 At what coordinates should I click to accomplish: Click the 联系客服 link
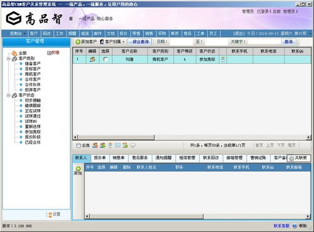pos(281,226)
